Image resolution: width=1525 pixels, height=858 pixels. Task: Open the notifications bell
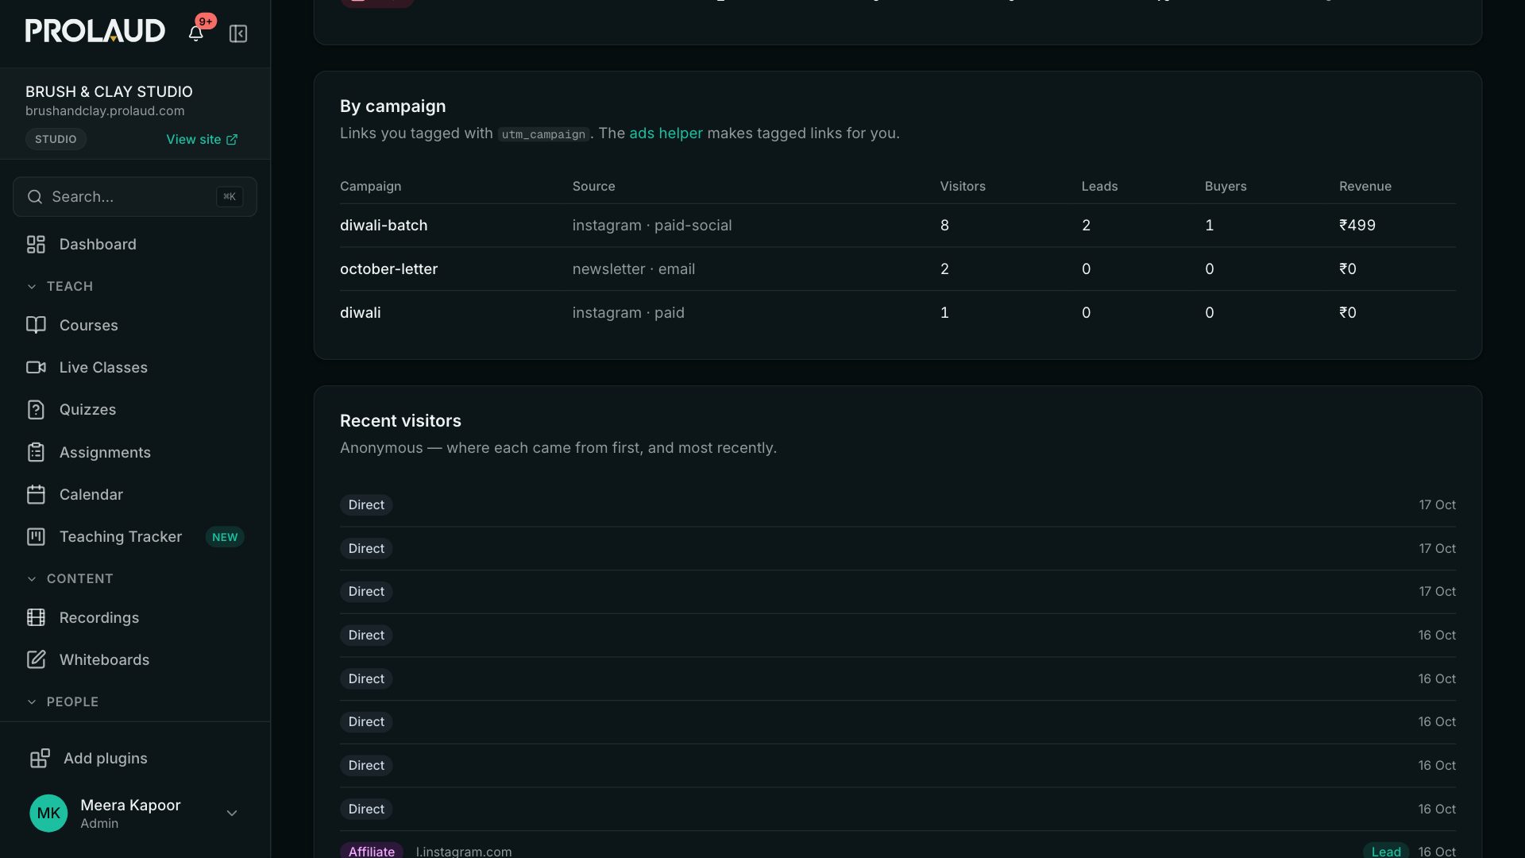coord(195,33)
